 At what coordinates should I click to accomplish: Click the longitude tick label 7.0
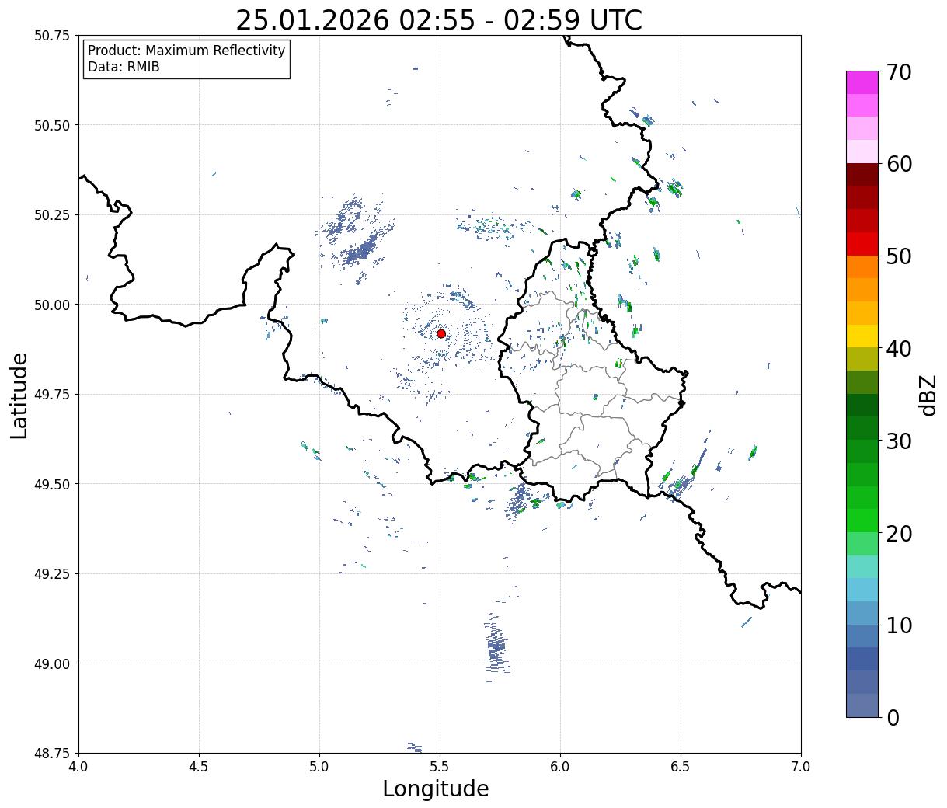tap(801, 766)
